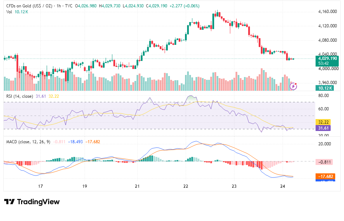This screenshot has width=344, height=221.
Task: Click date 22 on the time axis
Action: click(186, 186)
